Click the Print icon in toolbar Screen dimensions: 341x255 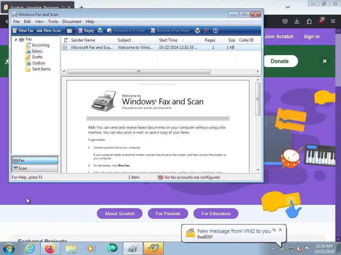(x=197, y=31)
